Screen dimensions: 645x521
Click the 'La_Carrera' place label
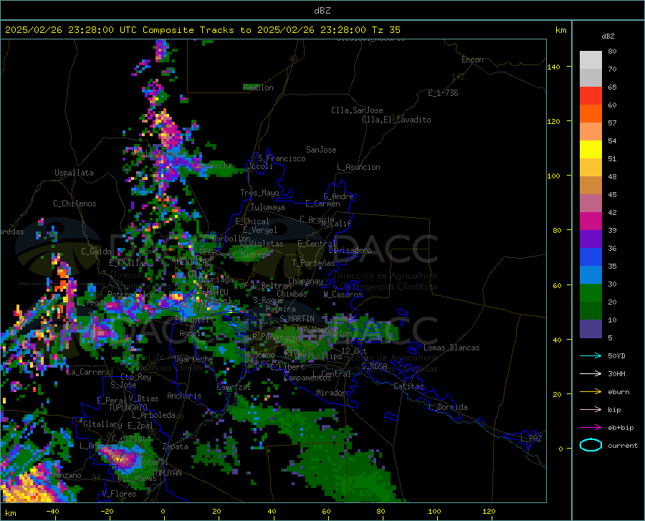pyautogui.click(x=88, y=372)
